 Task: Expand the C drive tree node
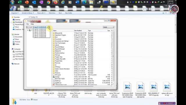click(x=28, y=30)
